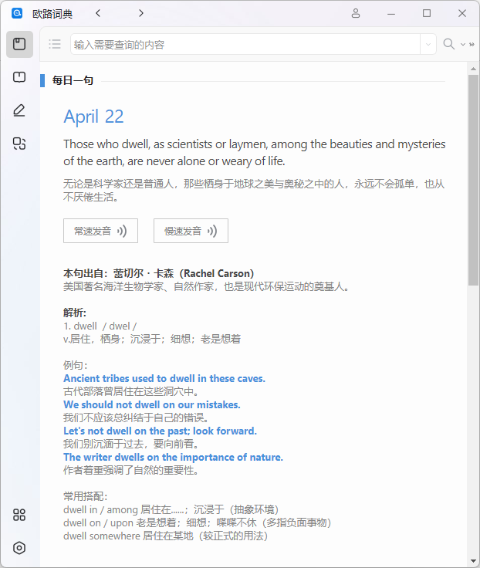The height and width of the screenshot is (568, 480).
Task: Open the notes pencil icon in sidebar
Action: (x=19, y=110)
